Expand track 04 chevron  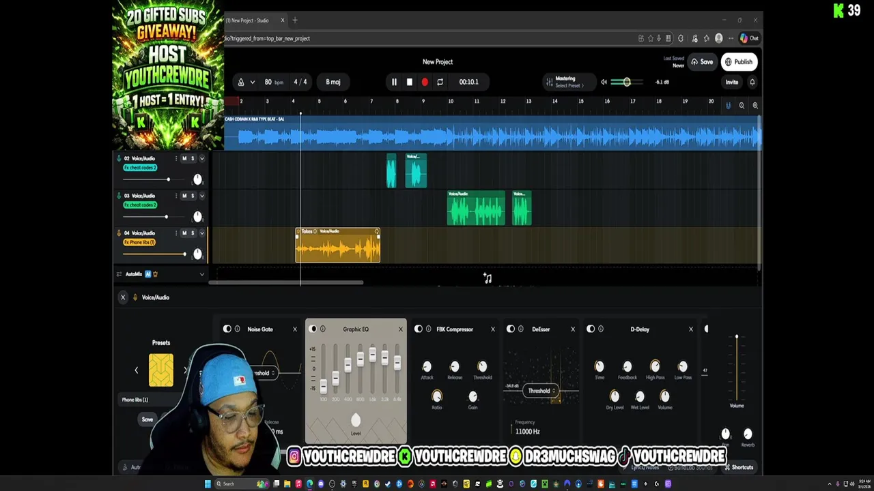click(x=201, y=233)
